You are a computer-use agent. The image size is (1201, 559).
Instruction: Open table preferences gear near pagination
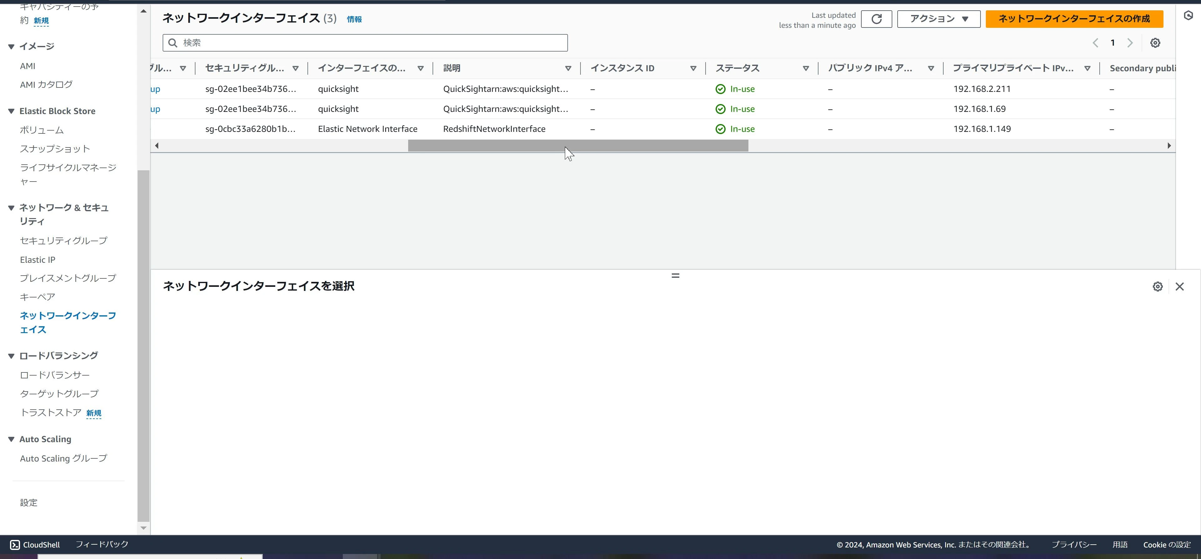click(1155, 43)
